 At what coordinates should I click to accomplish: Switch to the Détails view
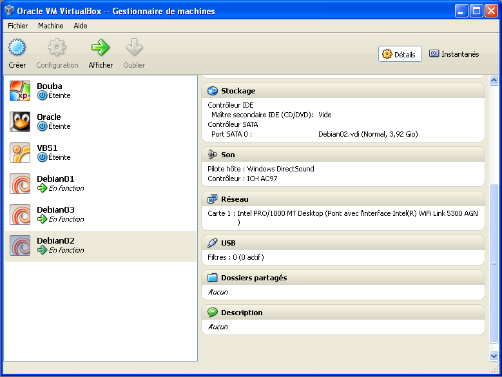pyautogui.click(x=400, y=54)
